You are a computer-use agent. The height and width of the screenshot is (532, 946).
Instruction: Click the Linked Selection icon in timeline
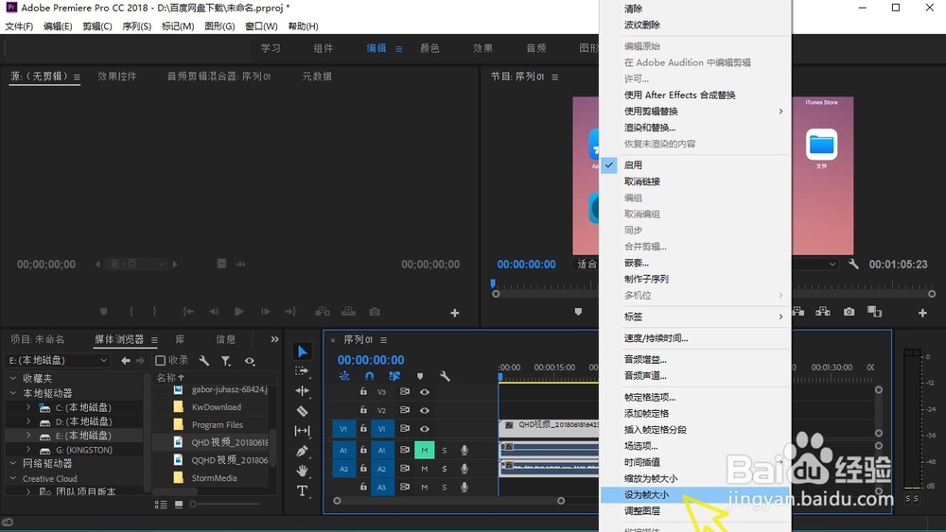point(394,376)
